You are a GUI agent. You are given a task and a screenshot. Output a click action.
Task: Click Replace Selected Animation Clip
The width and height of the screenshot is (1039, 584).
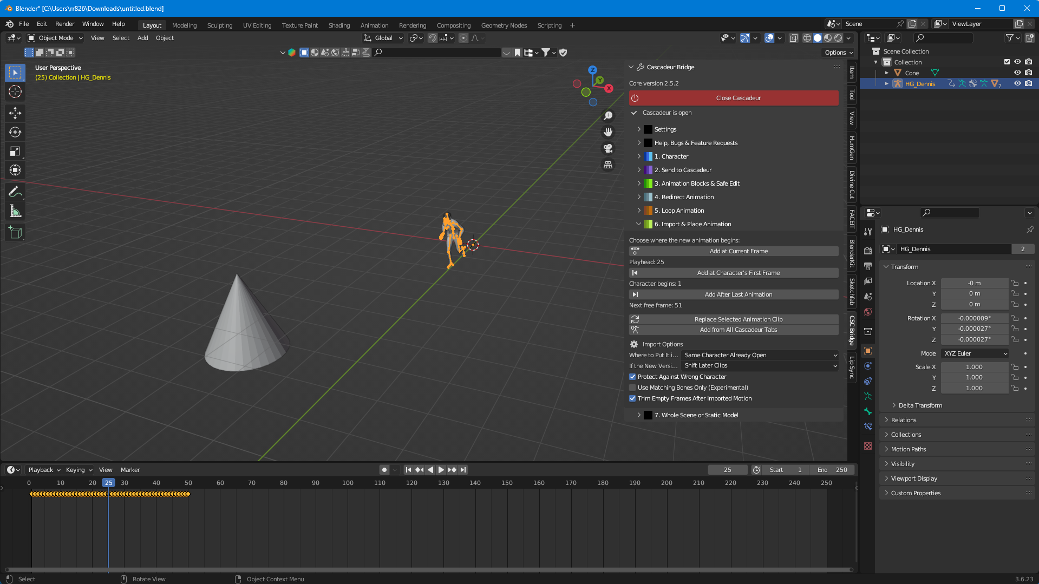click(x=734, y=319)
